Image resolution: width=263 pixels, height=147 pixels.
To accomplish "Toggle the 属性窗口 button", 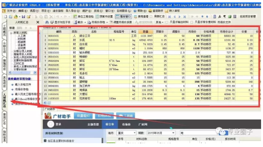I will coord(123,16).
